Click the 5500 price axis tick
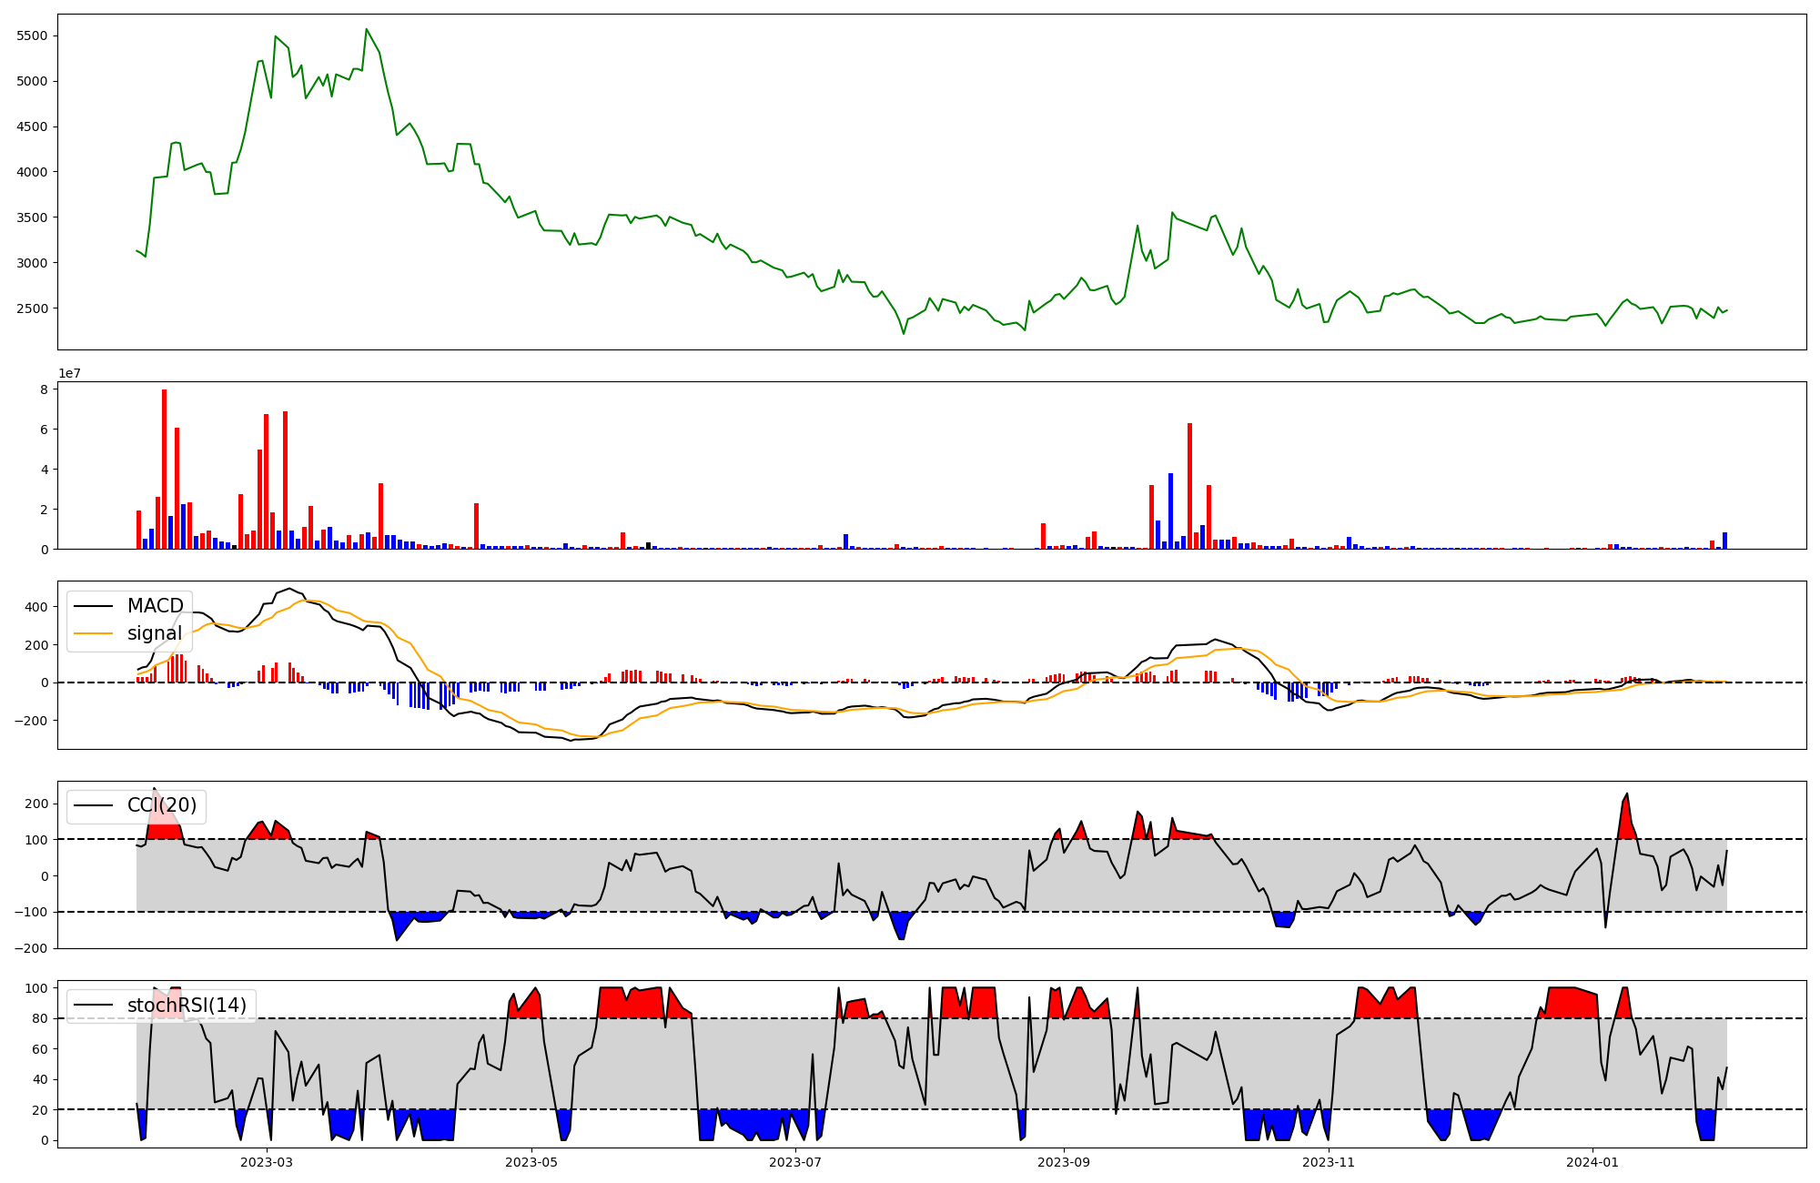The height and width of the screenshot is (1183, 1820). (33, 36)
